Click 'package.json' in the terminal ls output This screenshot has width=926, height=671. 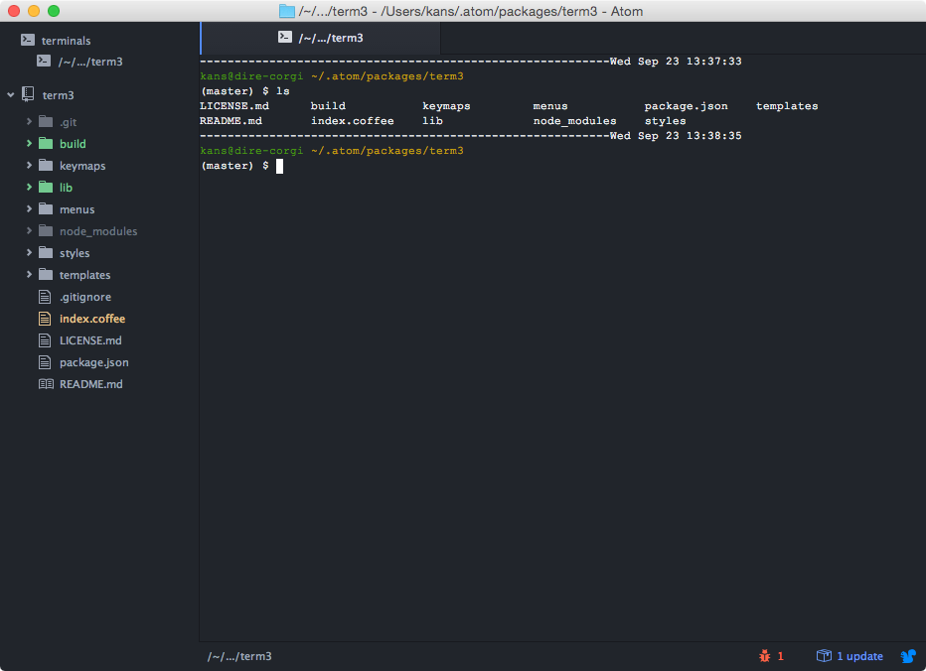click(687, 106)
